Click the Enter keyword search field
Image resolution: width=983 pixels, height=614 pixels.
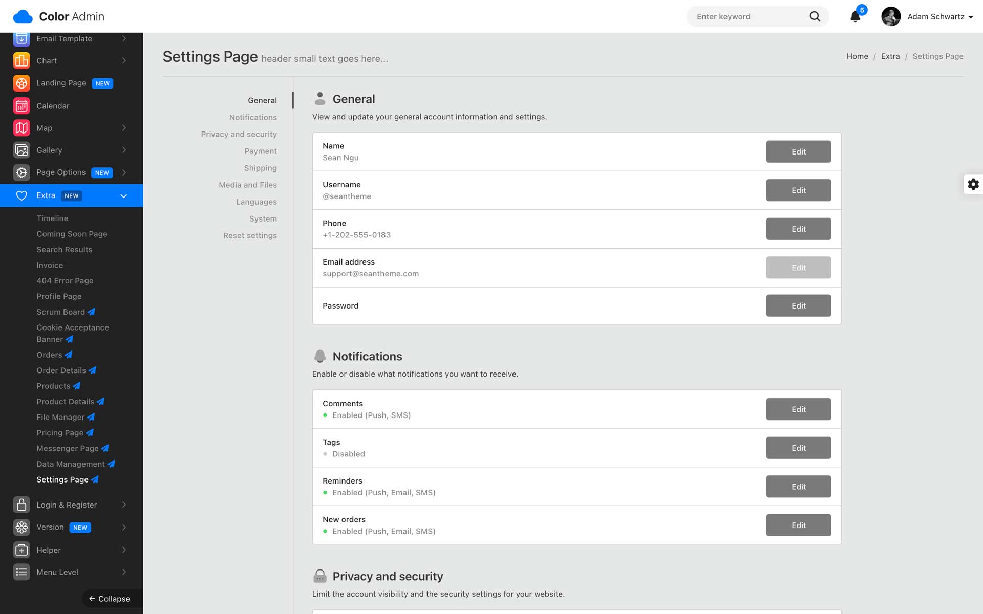tap(747, 17)
